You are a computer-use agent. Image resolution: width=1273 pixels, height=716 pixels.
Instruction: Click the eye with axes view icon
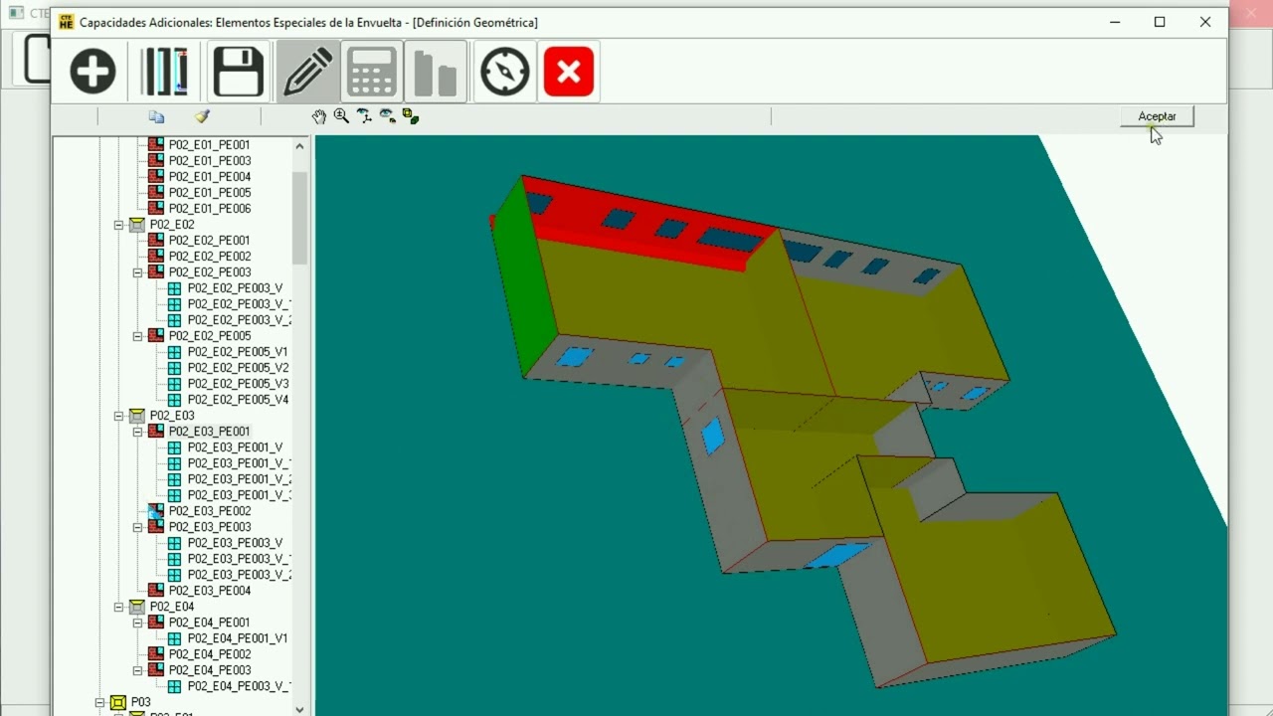364,116
